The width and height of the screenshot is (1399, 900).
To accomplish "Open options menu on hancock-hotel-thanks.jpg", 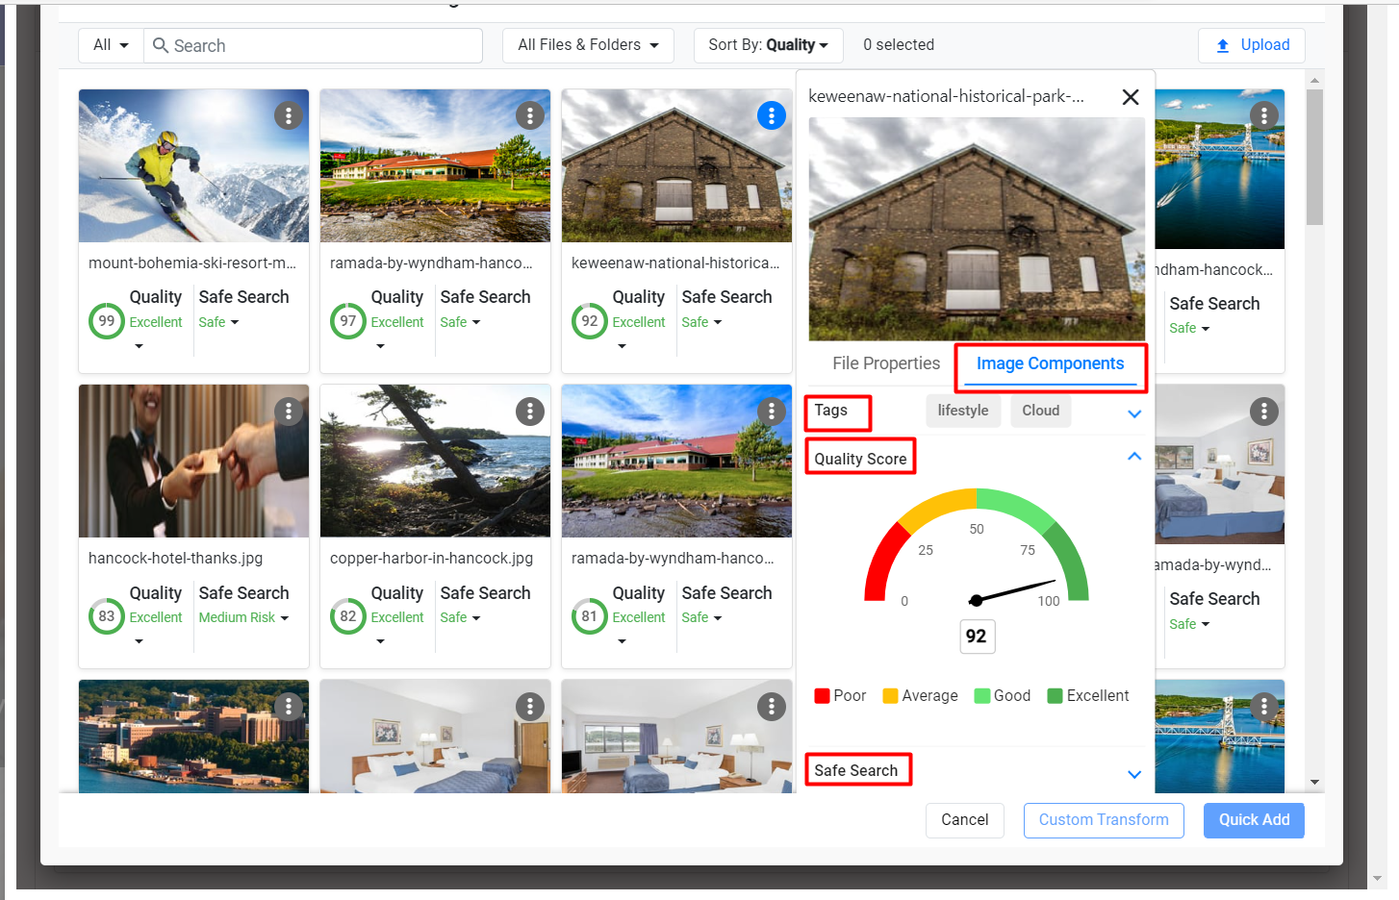I will [289, 412].
